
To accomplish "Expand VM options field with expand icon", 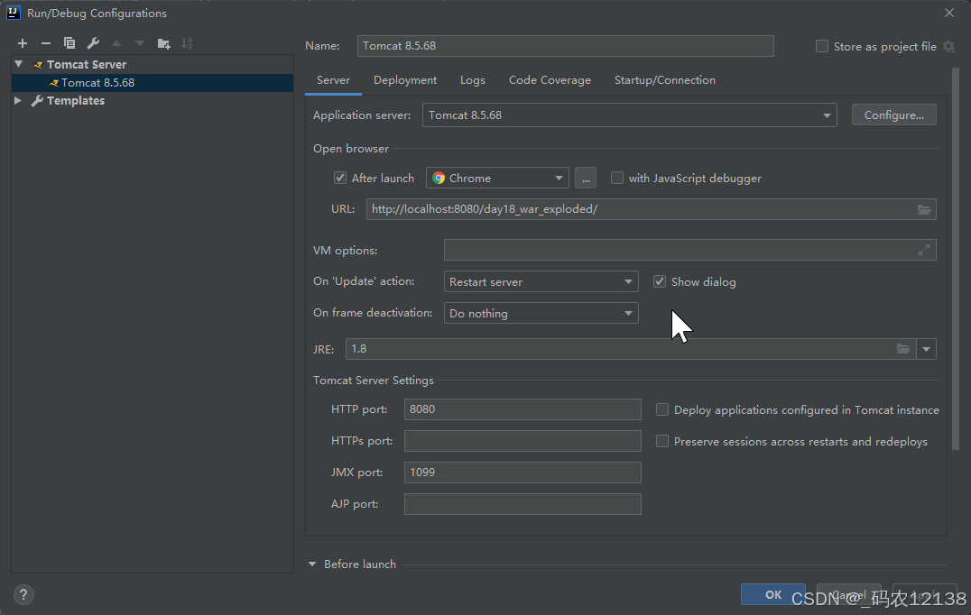I will click(924, 250).
